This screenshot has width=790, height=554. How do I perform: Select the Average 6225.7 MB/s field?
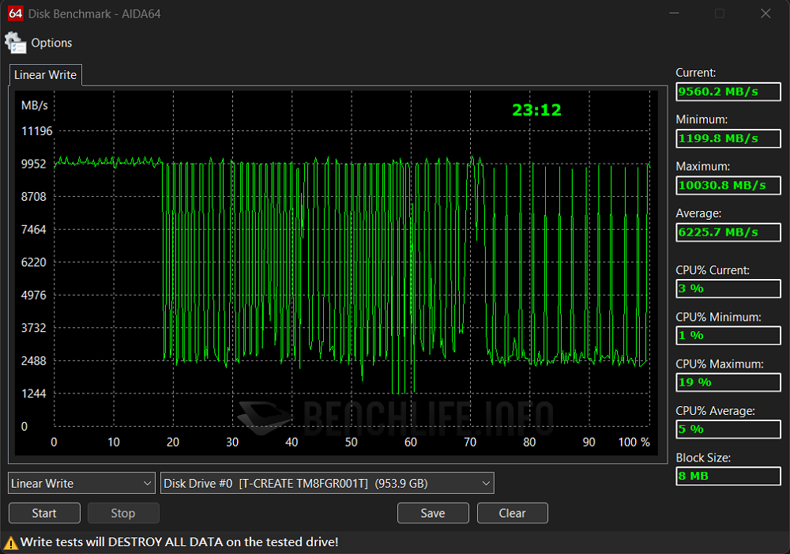728,232
